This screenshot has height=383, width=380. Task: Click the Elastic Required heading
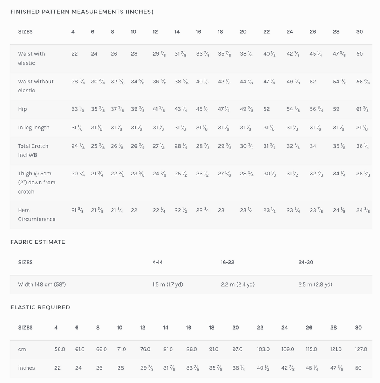tap(40, 307)
